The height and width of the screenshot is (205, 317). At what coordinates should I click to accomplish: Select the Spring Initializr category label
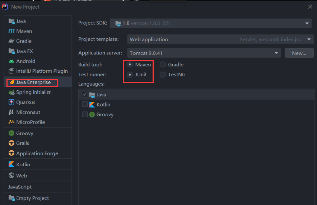pyautogui.click(x=33, y=92)
